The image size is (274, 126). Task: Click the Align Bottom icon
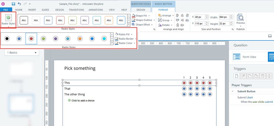187,20
